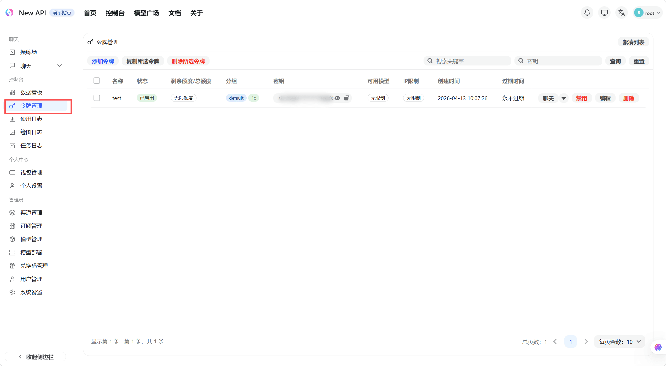The width and height of the screenshot is (666, 366).
Task: Open the 每页条数 page size dropdown
Action: pyautogui.click(x=619, y=341)
